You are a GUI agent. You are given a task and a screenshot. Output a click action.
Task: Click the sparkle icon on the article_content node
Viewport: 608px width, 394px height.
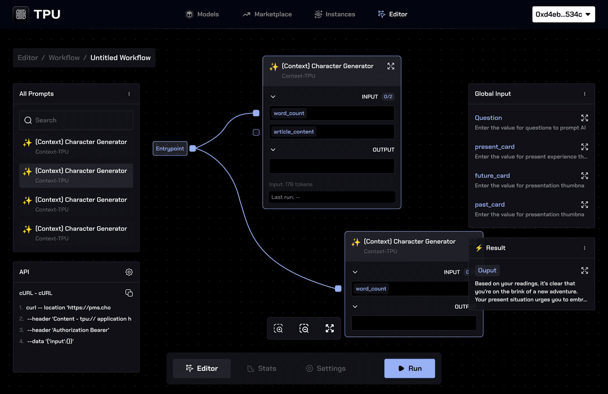pos(274,66)
